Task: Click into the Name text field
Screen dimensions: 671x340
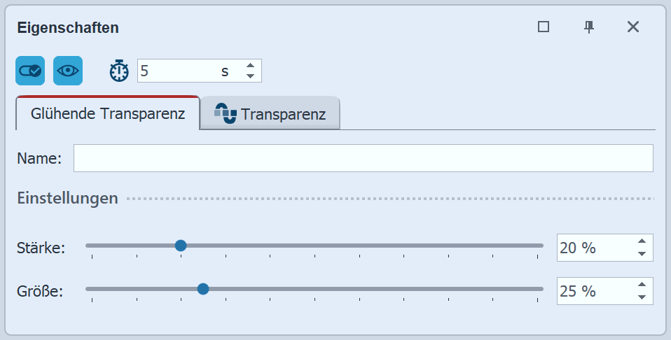Action: coord(363,158)
